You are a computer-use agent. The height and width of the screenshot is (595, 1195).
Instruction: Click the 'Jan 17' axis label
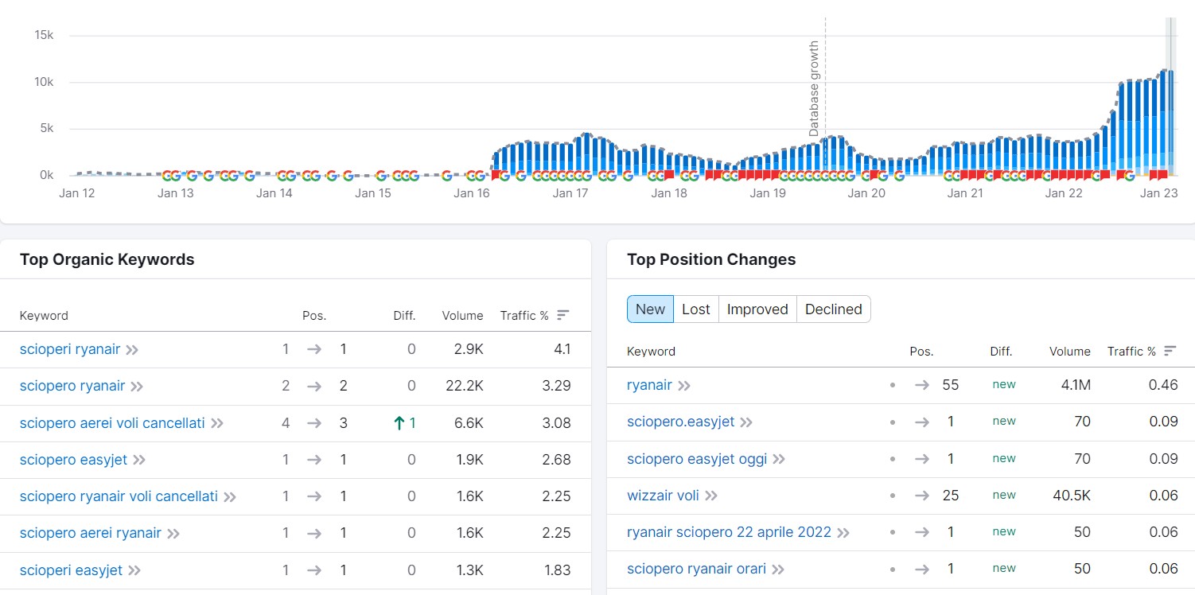pyautogui.click(x=570, y=193)
